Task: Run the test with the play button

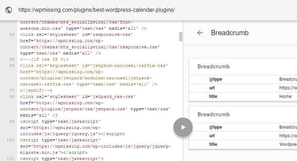Action: 183,127
